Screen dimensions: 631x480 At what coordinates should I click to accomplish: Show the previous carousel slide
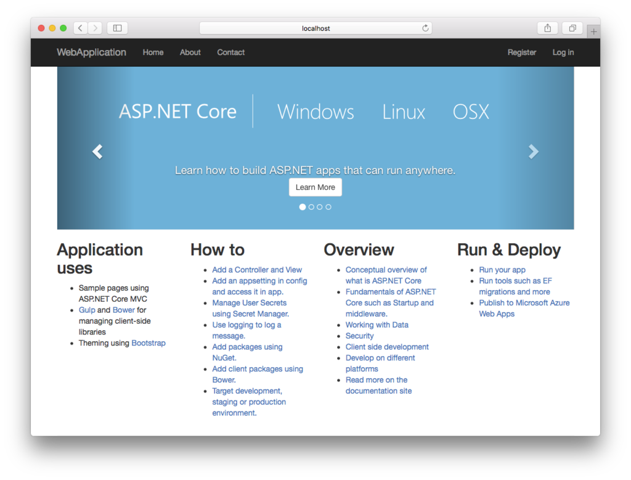pyautogui.click(x=97, y=152)
